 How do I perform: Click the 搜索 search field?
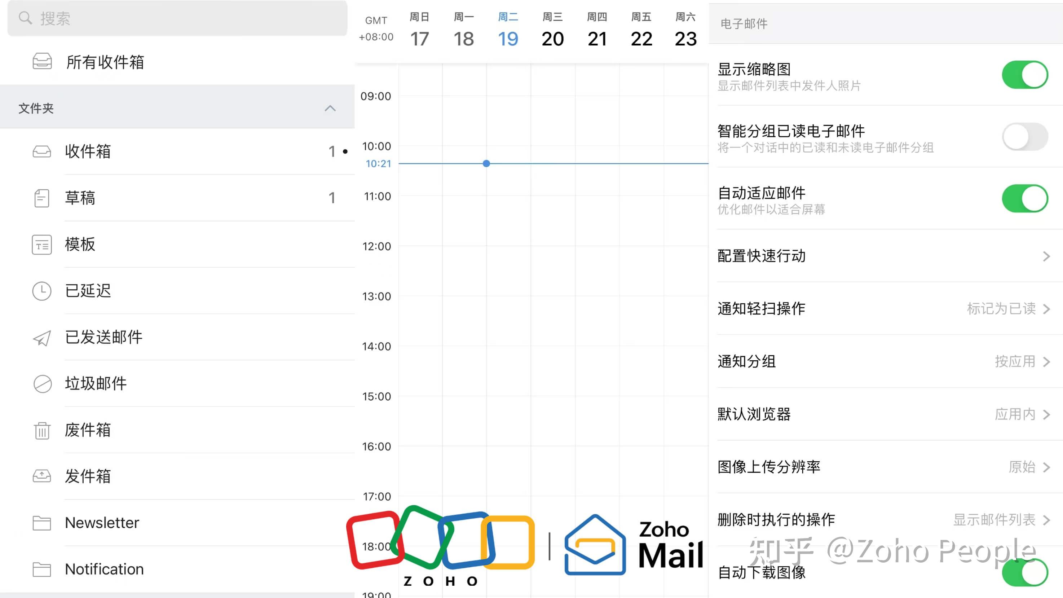coord(177,18)
